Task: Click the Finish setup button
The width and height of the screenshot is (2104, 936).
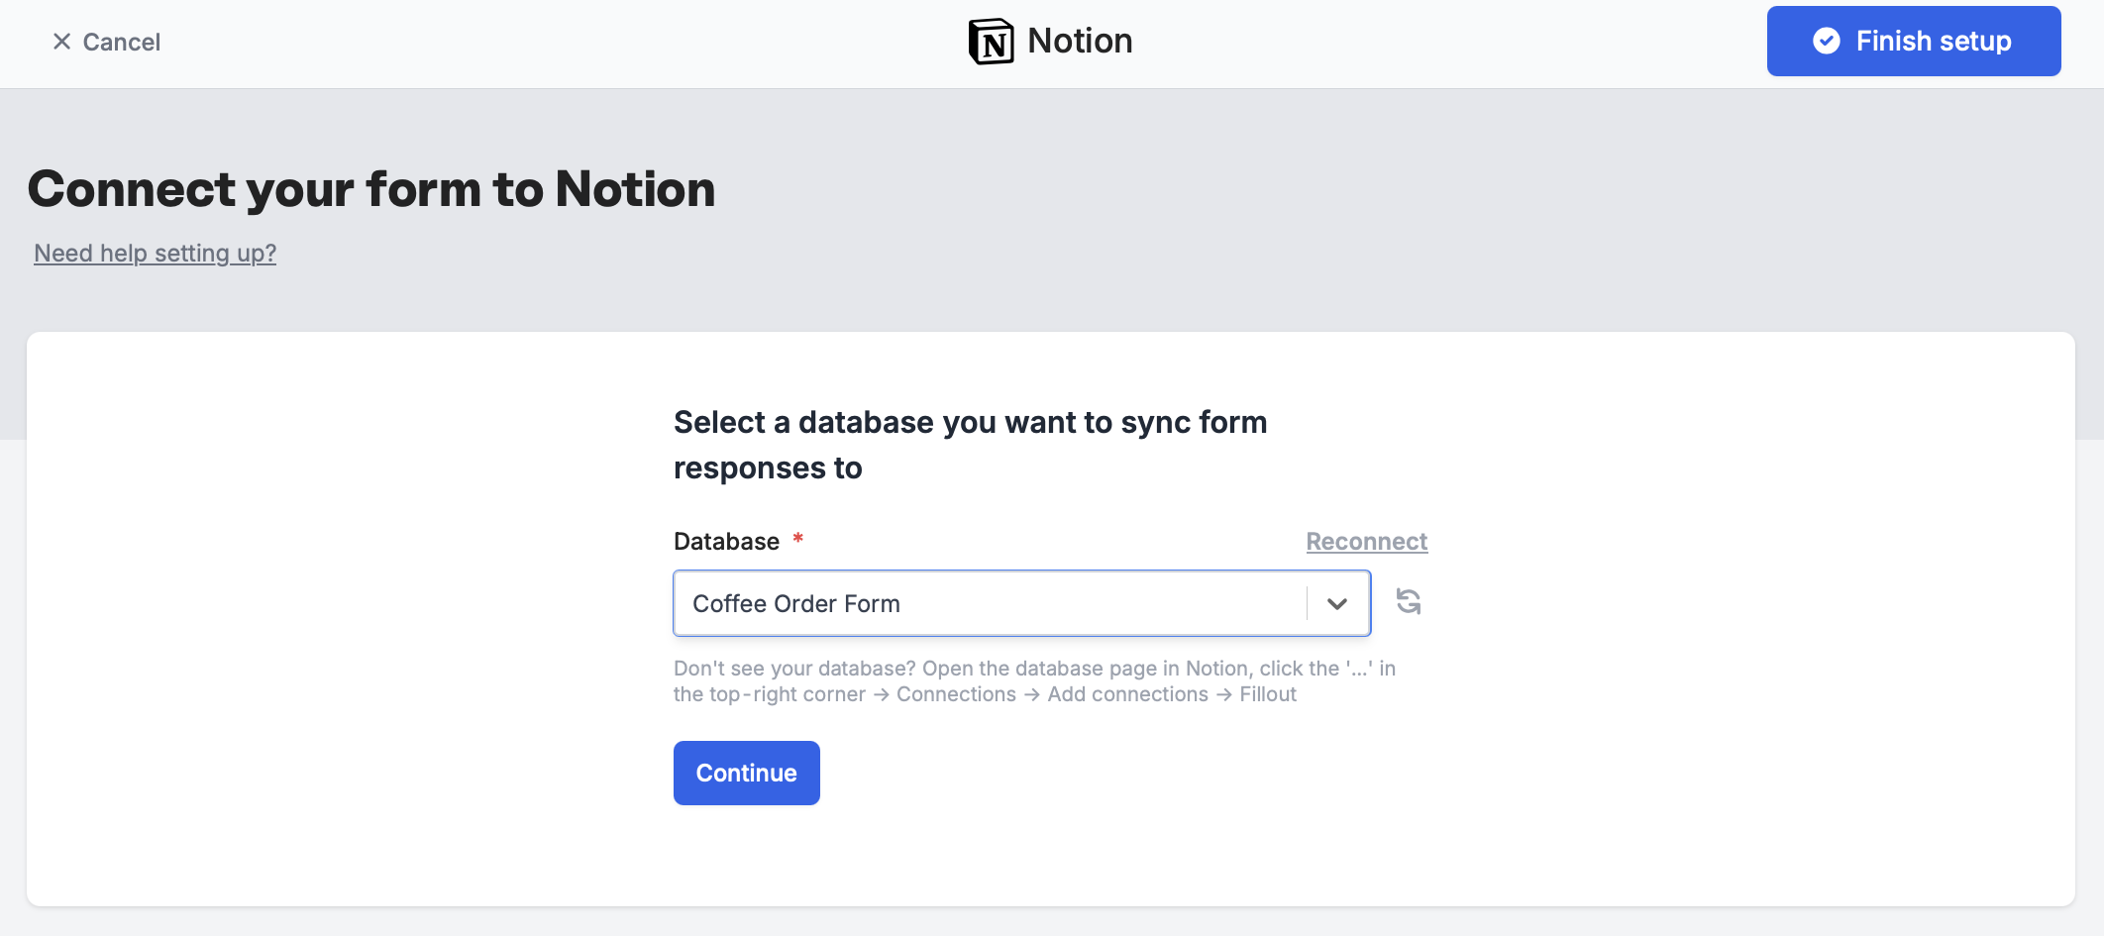Action: pyautogui.click(x=1913, y=41)
